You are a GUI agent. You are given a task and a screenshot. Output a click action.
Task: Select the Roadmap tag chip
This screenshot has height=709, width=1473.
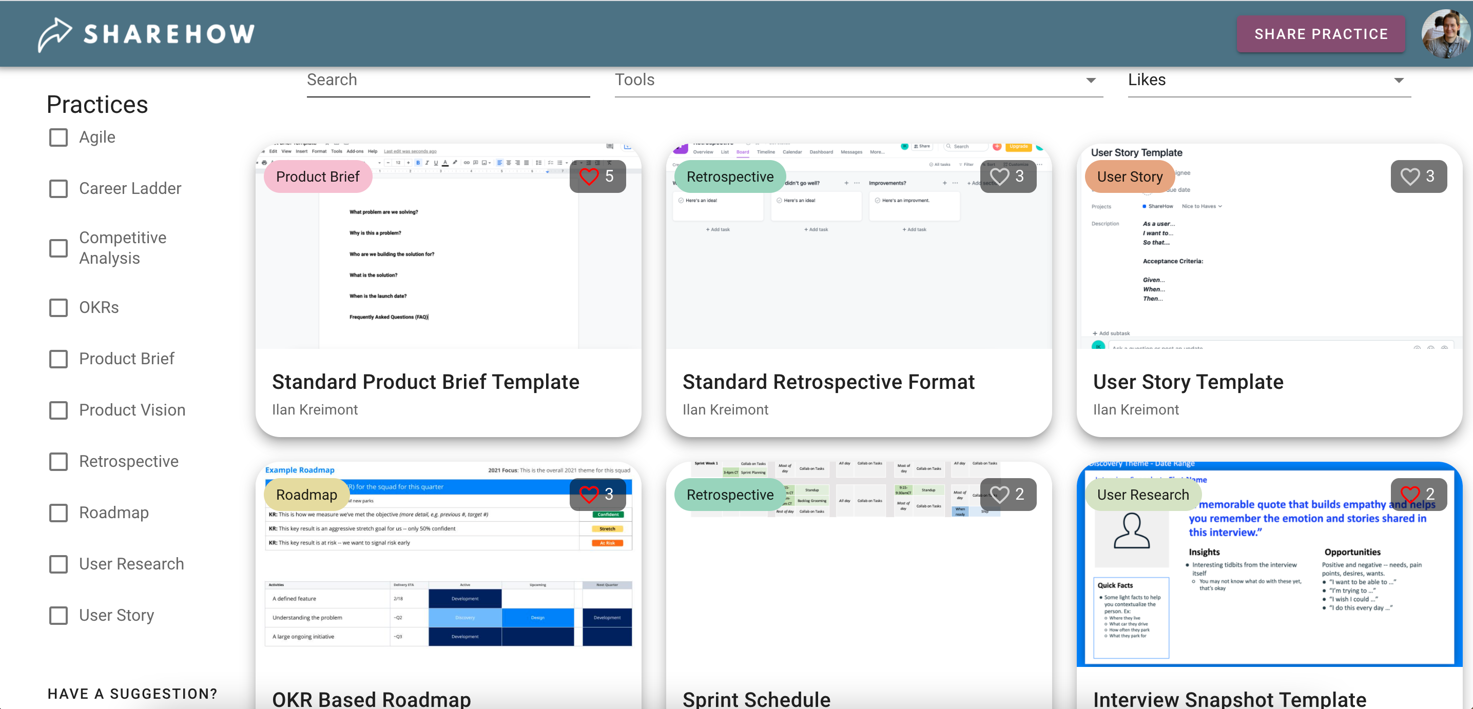306,495
